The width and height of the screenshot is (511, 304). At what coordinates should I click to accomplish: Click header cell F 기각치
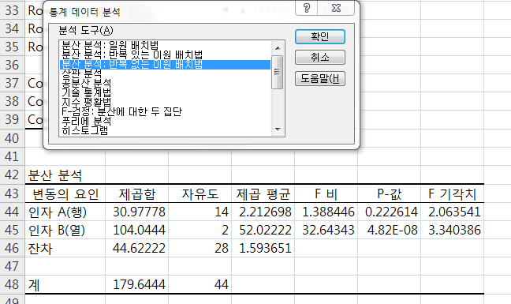(x=453, y=194)
